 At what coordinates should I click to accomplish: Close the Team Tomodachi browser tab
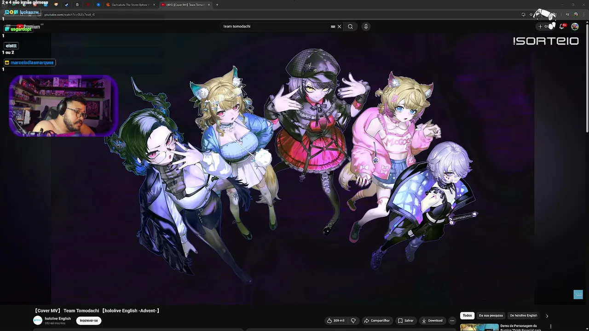(209, 5)
